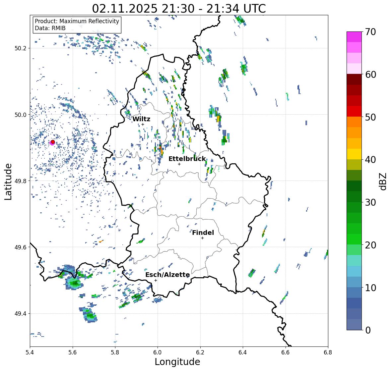391x370 pixels.
Task: Click longitude tick label 5.6
Action: pyautogui.click(x=73, y=352)
